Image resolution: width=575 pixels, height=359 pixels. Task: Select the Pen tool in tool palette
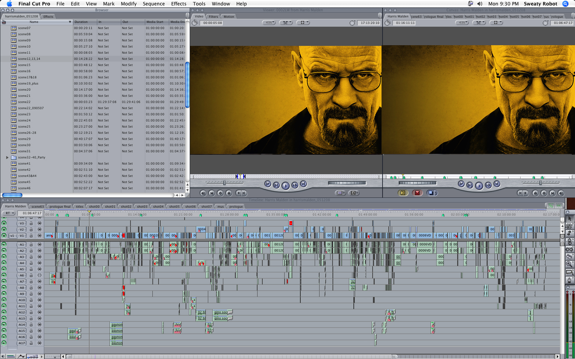coord(570,280)
